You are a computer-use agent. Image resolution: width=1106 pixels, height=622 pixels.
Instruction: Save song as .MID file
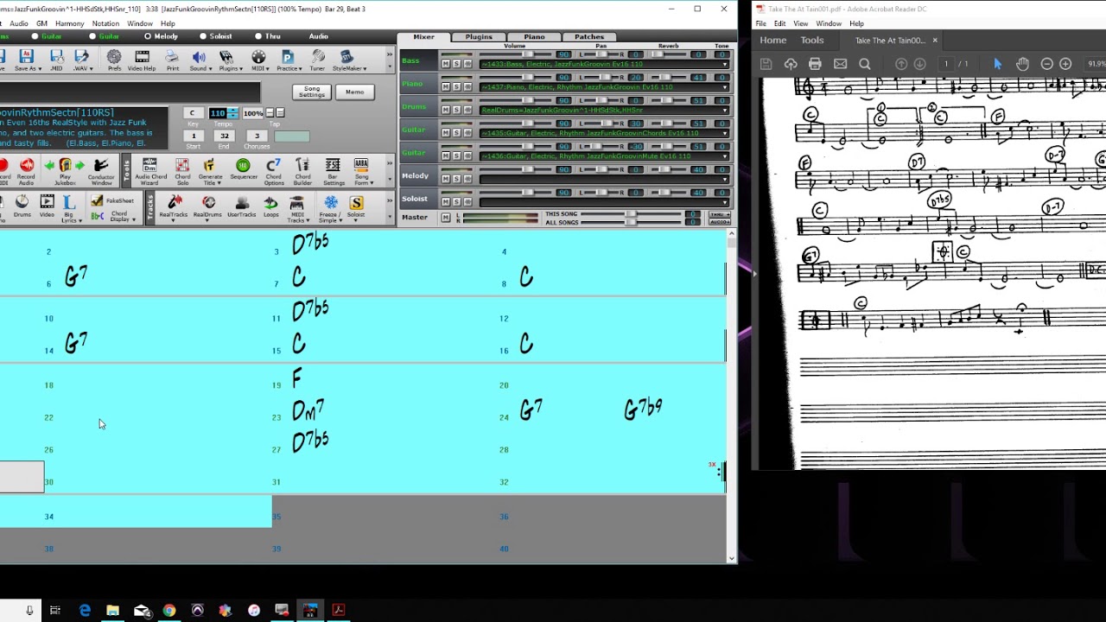(55, 60)
